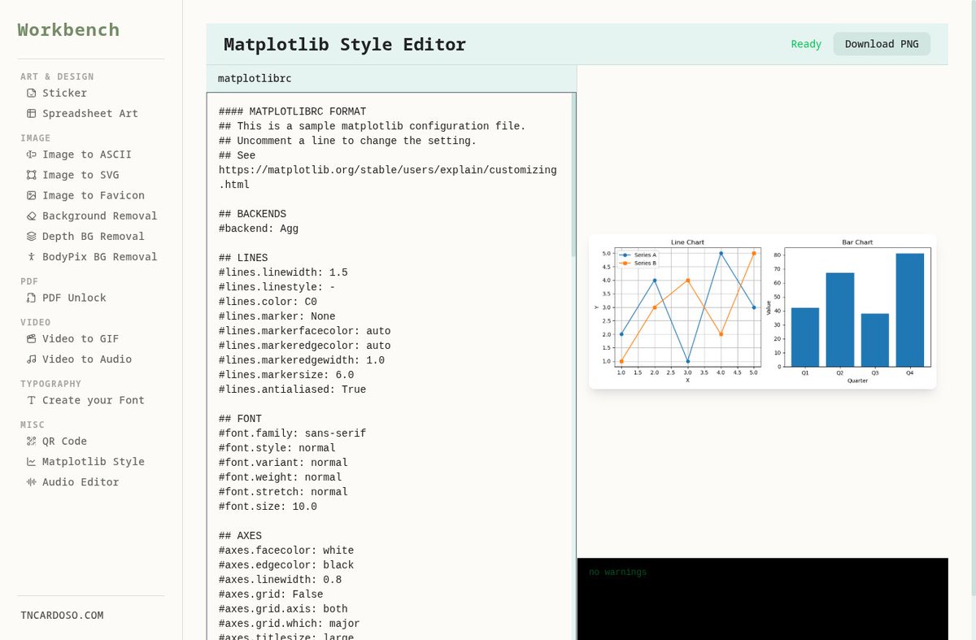Click the Audio Editor waveform icon
This screenshot has height=640, width=976.
(x=31, y=481)
